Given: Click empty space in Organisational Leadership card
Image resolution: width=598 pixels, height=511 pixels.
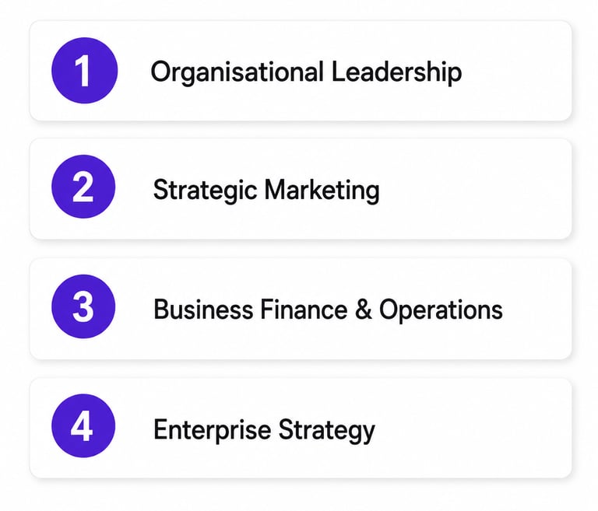Looking at the screenshot, I should click(x=517, y=72).
